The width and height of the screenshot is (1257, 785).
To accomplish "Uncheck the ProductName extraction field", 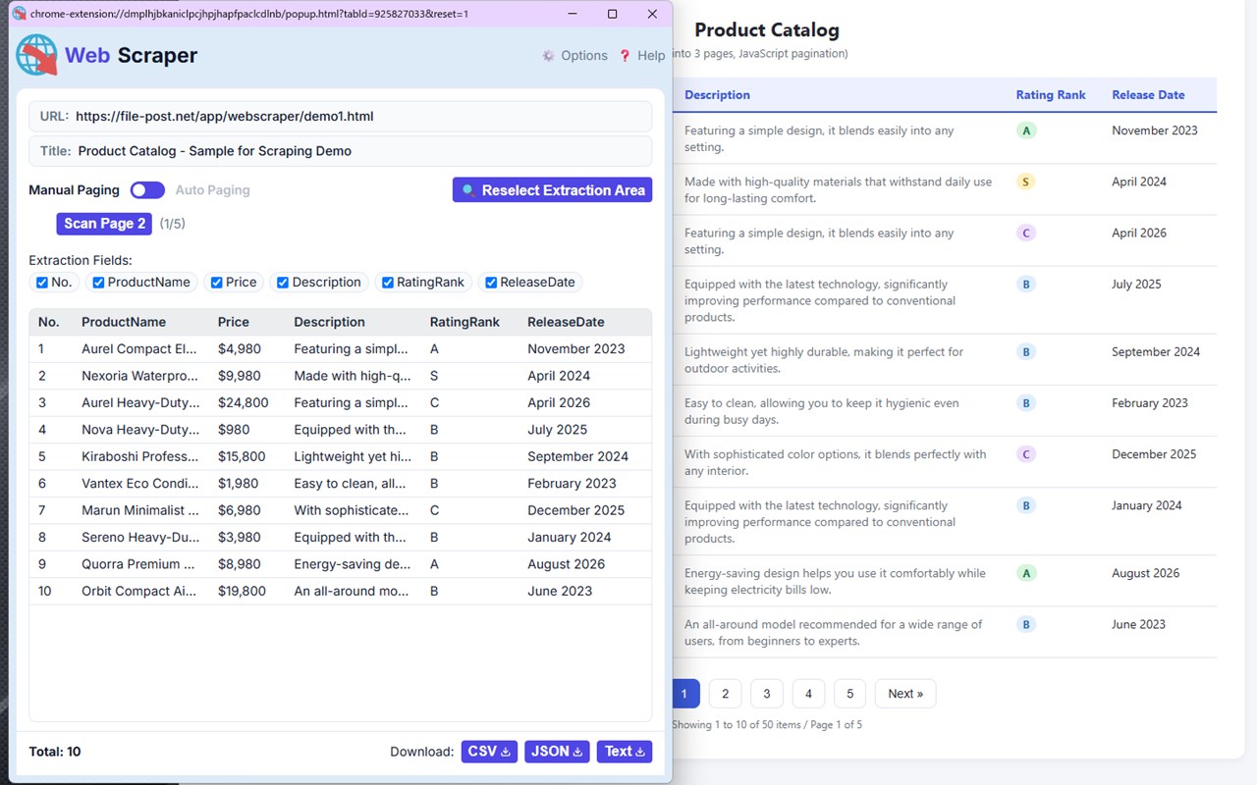I will 98,283.
